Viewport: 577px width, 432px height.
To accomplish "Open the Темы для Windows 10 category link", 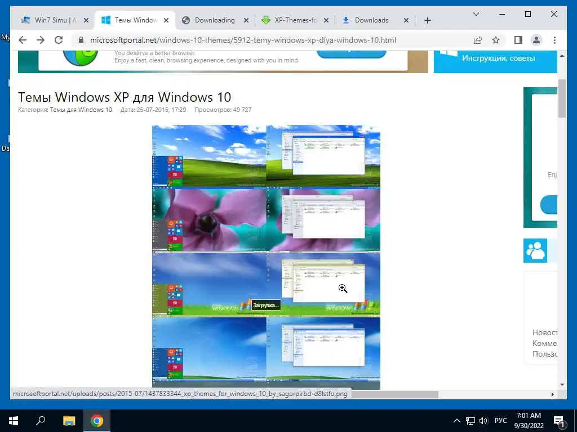I will click(x=81, y=110).
